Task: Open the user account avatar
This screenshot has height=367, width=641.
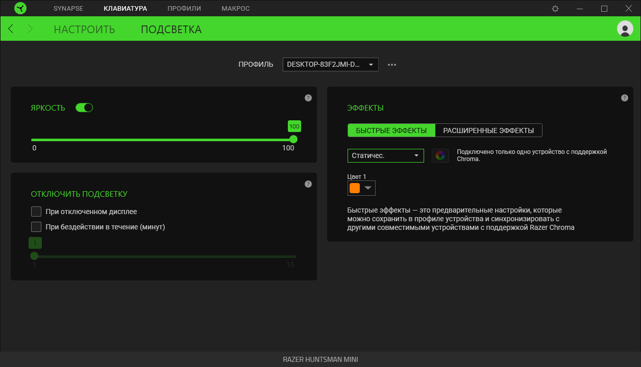Action: click(625, 29)
